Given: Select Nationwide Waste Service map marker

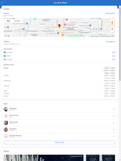Looking at the screenshot, I should tap(101, 29).
